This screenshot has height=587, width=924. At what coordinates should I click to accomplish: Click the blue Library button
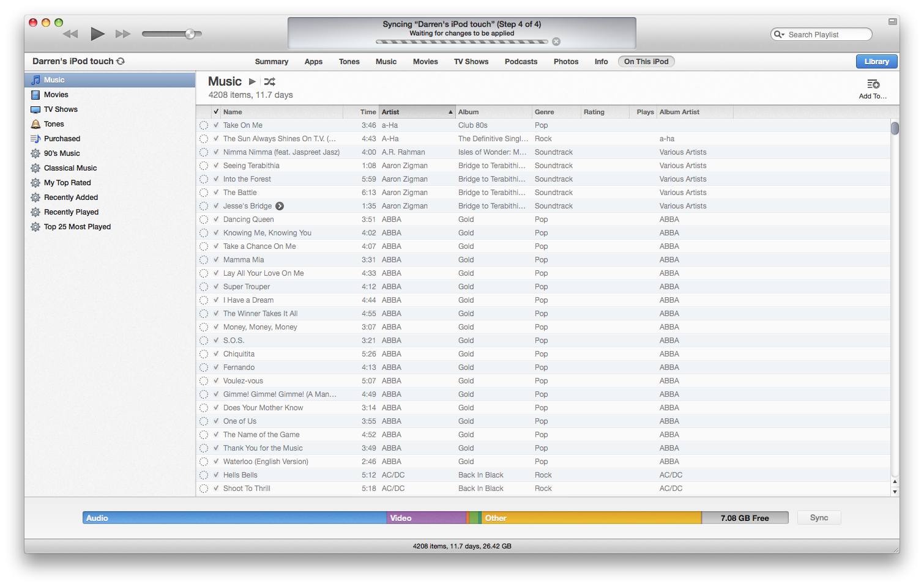coord(877,62)
